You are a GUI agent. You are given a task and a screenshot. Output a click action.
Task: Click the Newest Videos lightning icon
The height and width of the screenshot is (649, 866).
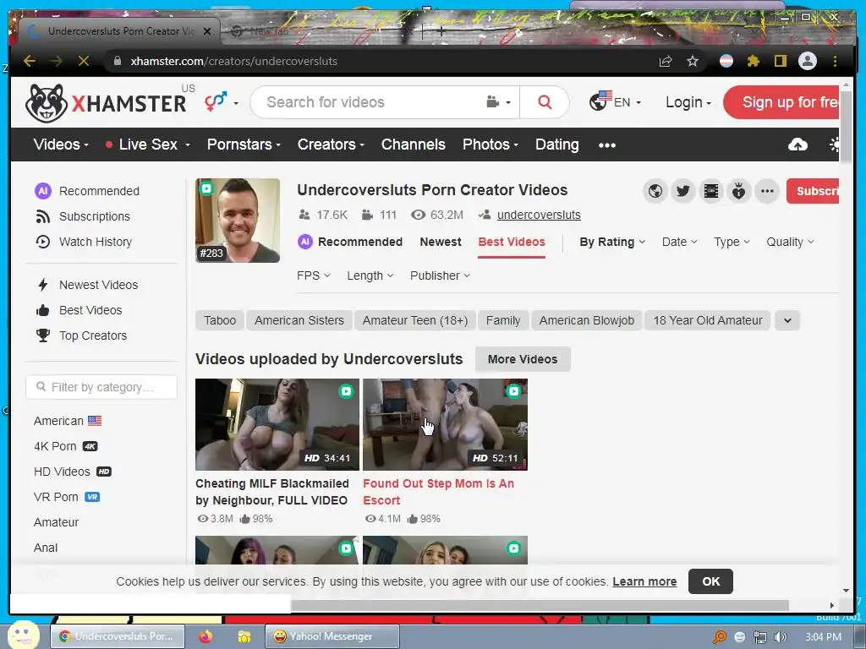42,285
